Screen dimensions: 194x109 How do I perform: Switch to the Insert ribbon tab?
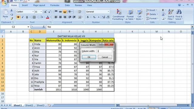(25, 5)
